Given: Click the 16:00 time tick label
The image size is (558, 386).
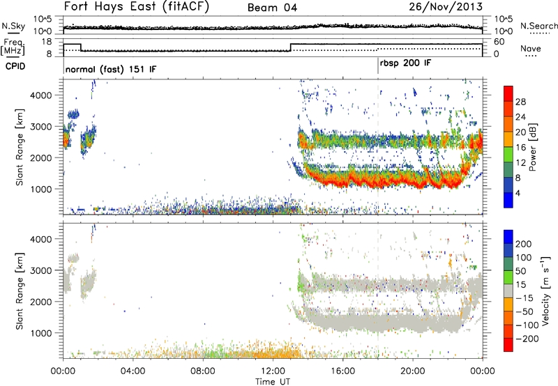Looking at the screenshot, I should click(342, 371).
